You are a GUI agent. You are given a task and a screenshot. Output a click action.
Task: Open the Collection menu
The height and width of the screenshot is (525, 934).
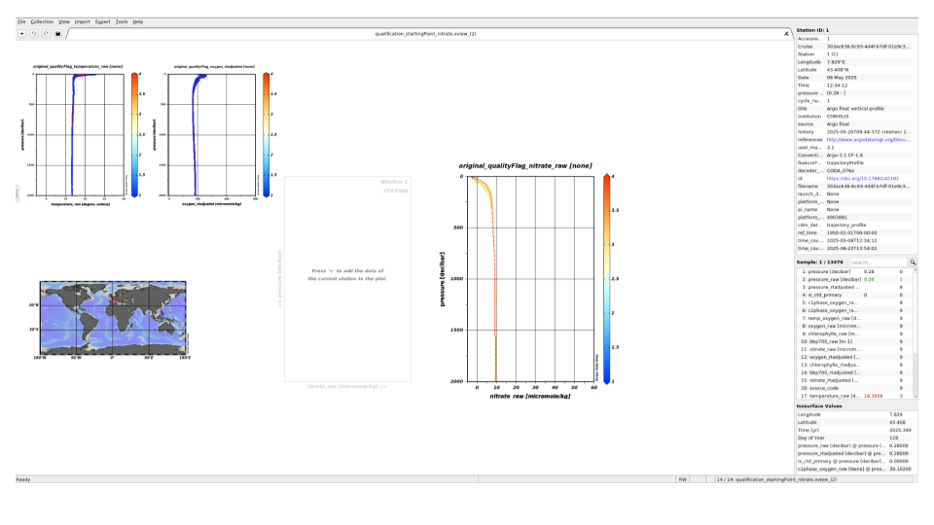point(42,20)
